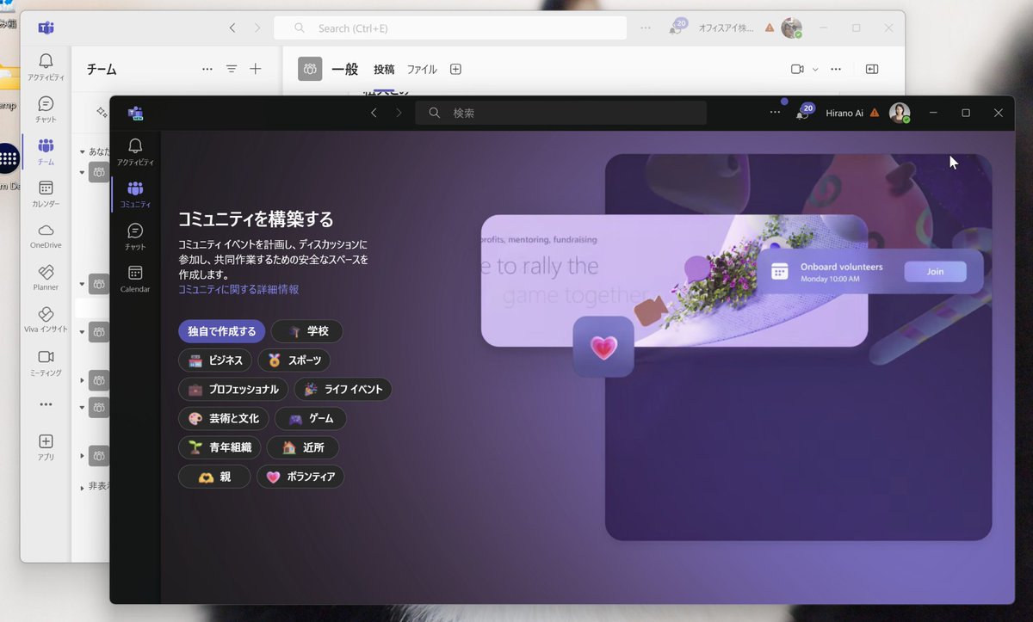Open notification bell with 20 badge in dark window
The image size is (1033, 622).
point(804,112)
